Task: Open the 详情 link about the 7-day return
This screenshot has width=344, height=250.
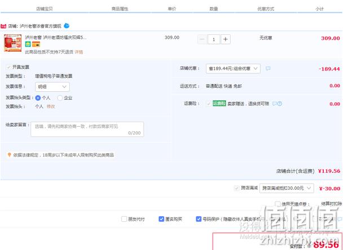Action: coord(79,52)
